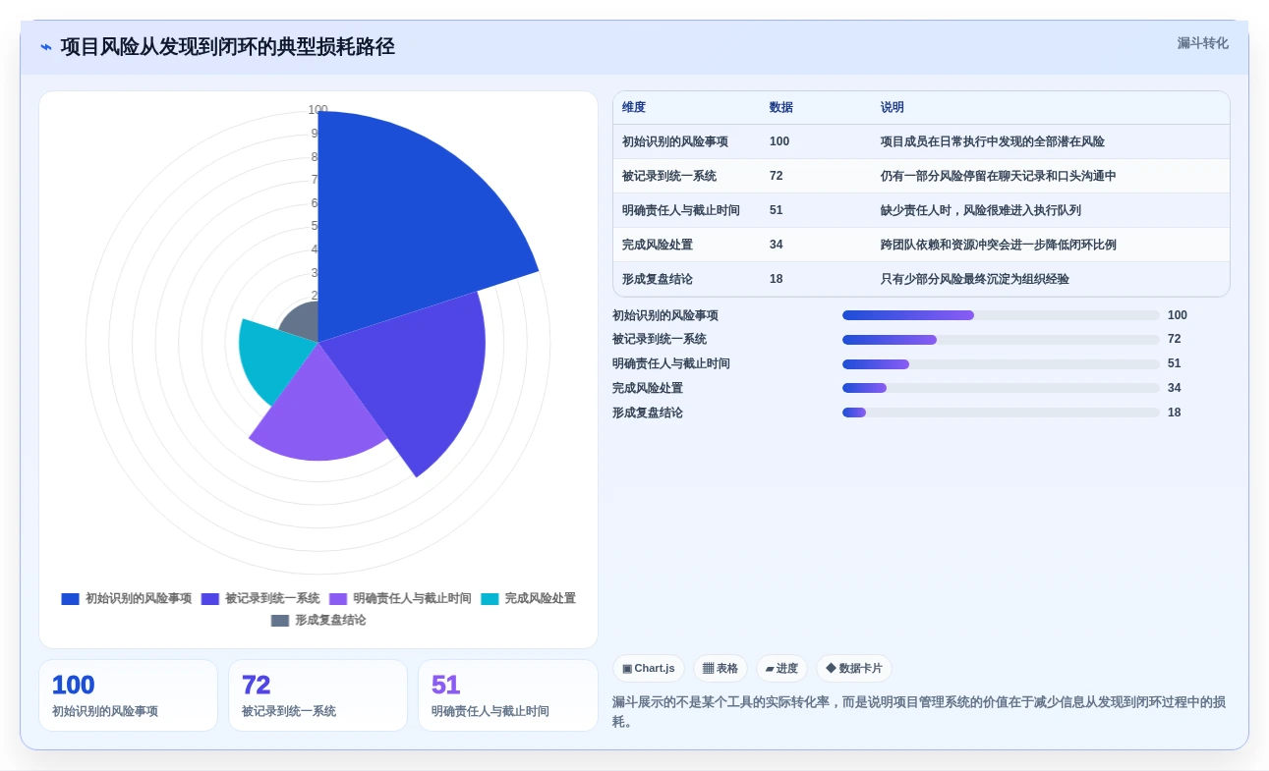Toggle the 被记录到统一系统 chart legend item
The image size is (1269, 771).
[x=260, y=598]
